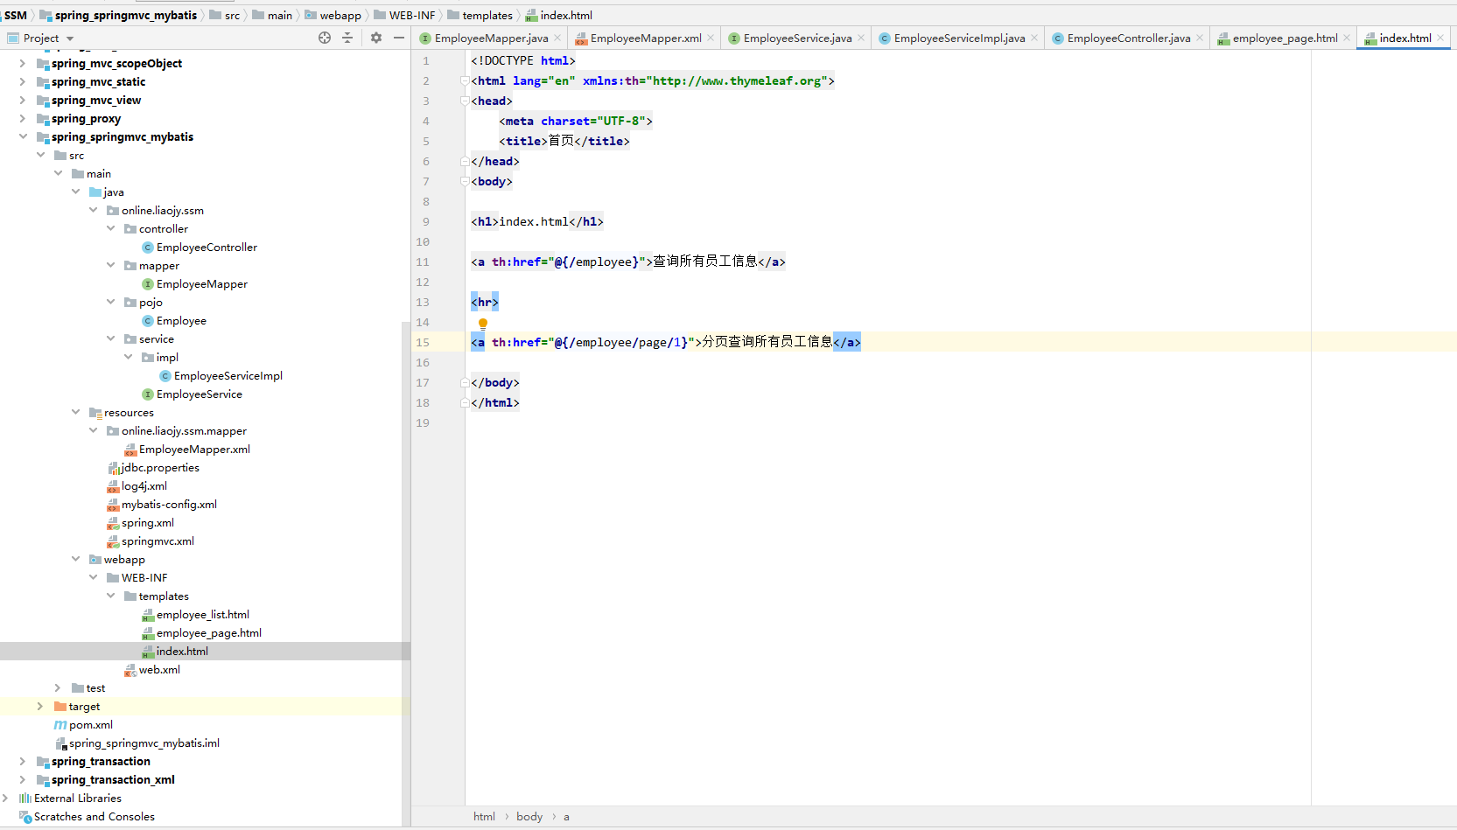Viewport: 1457px width, 830px height.
Task: Close the EmployeeService.java tab
Action: pyautogui.click(x=861, y=38)
